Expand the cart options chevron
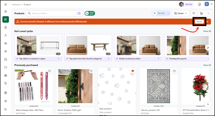 click(208, 13)
